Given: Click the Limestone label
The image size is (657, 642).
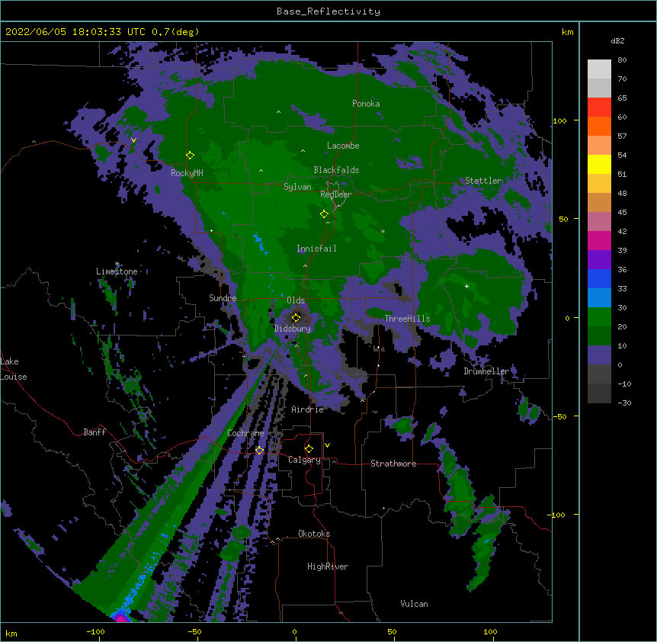Looking at the screenshot, I should click(117, 271).
